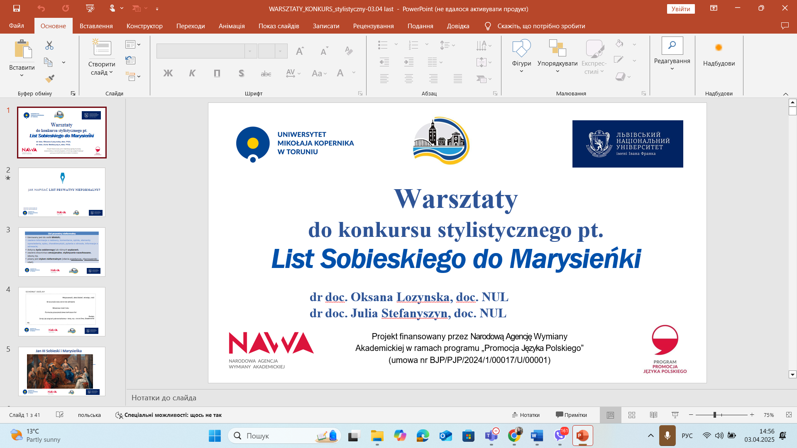Toggle strikethrough abc formatting
Viewport: 797px width, 448px height.
click(266, 74)
